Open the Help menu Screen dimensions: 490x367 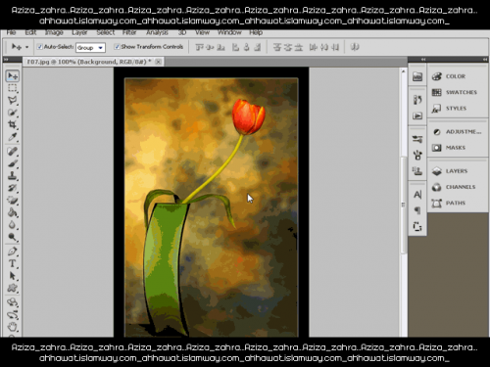pos(256,32)
